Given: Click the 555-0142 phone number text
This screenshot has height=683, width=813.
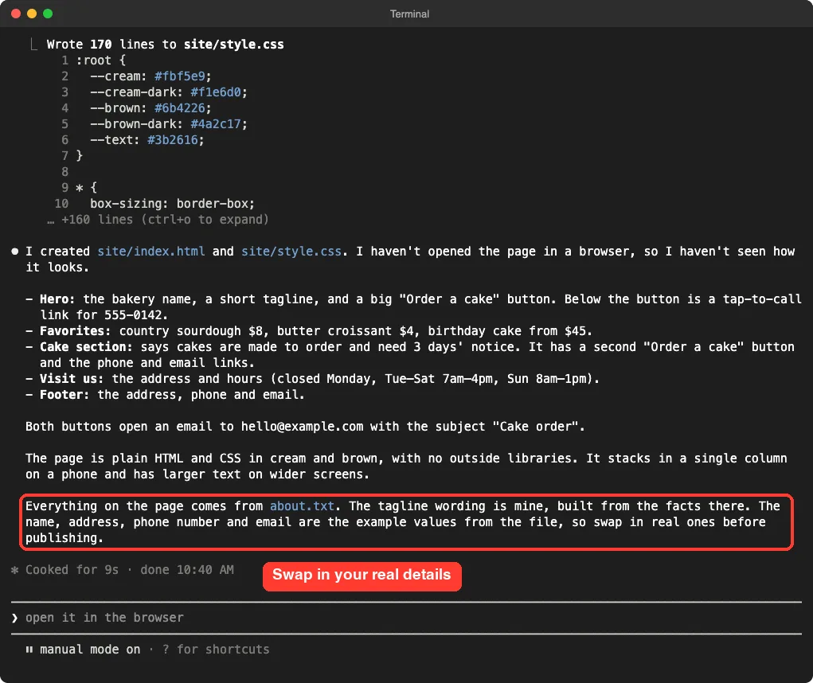Looking at the screenshot, I should pyautogui.click(x=133, y=315).
